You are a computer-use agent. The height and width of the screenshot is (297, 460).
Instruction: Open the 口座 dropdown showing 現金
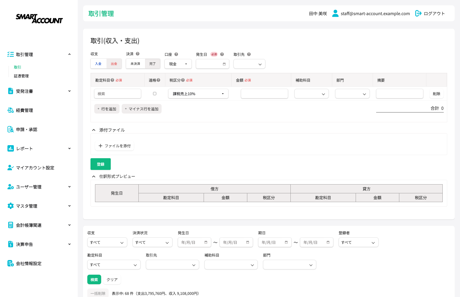click(x=178, y=64)
